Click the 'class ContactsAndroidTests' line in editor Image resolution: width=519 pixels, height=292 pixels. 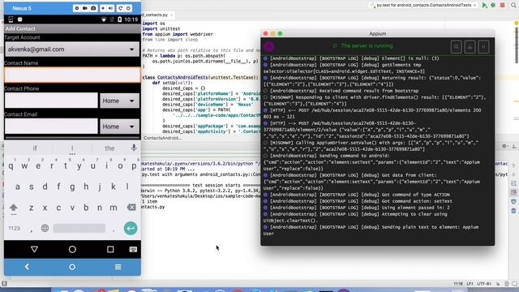[x=200, y=78]
